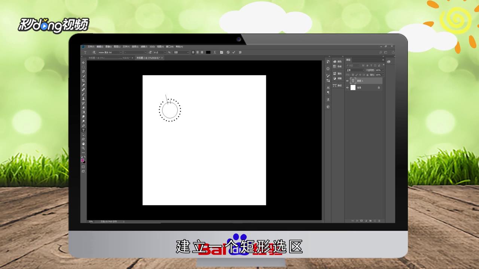Click the lock icon on the background layer
479x269 pixels.
[x=379, y=87]
